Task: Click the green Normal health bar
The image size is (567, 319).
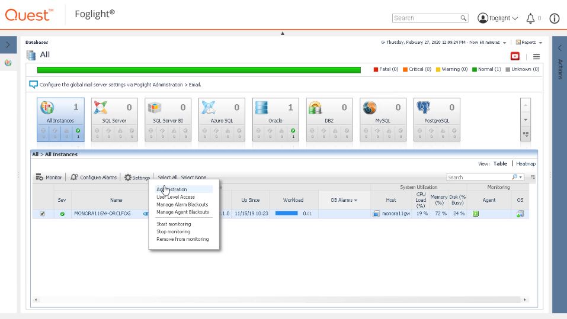Action: pyautogui.click(x=199, y=70)
